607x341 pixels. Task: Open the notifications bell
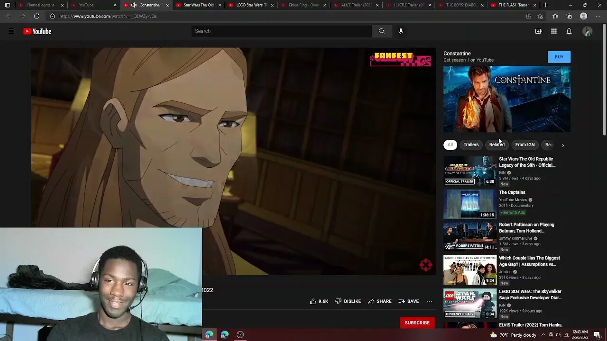pos(569,31)
